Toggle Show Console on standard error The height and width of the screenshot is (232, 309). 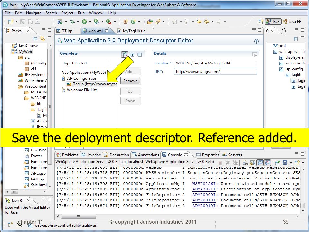[267, 162]
